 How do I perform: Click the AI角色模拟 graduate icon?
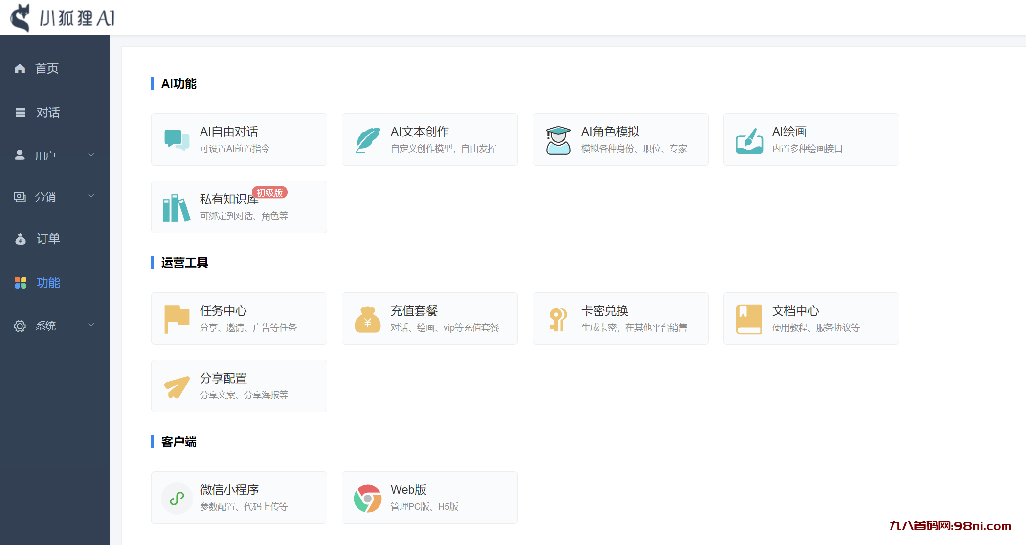558,139
